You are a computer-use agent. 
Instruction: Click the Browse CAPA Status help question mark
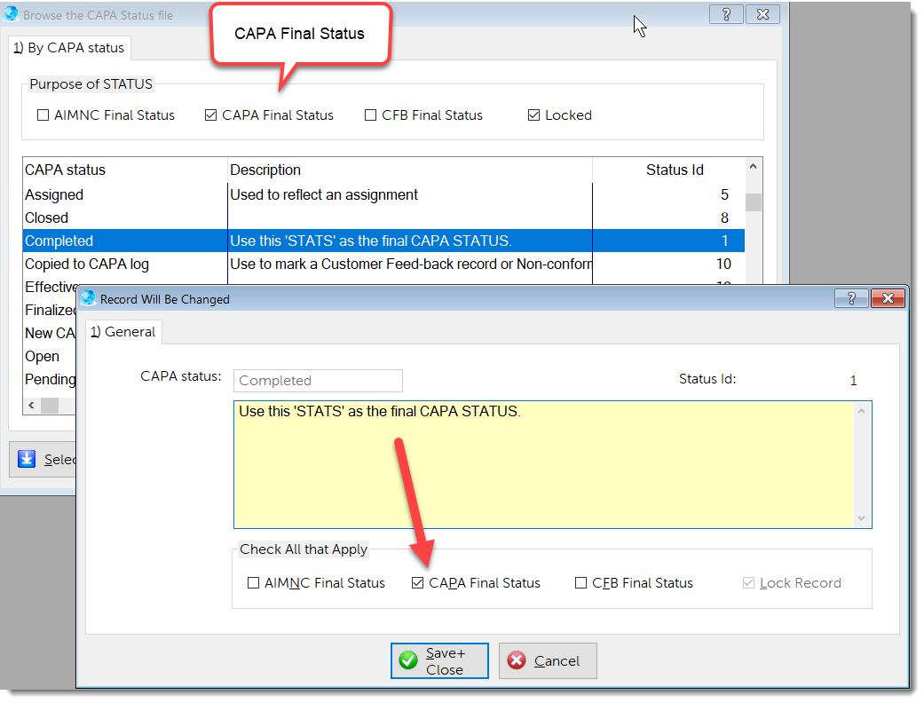tap(727, 14)
